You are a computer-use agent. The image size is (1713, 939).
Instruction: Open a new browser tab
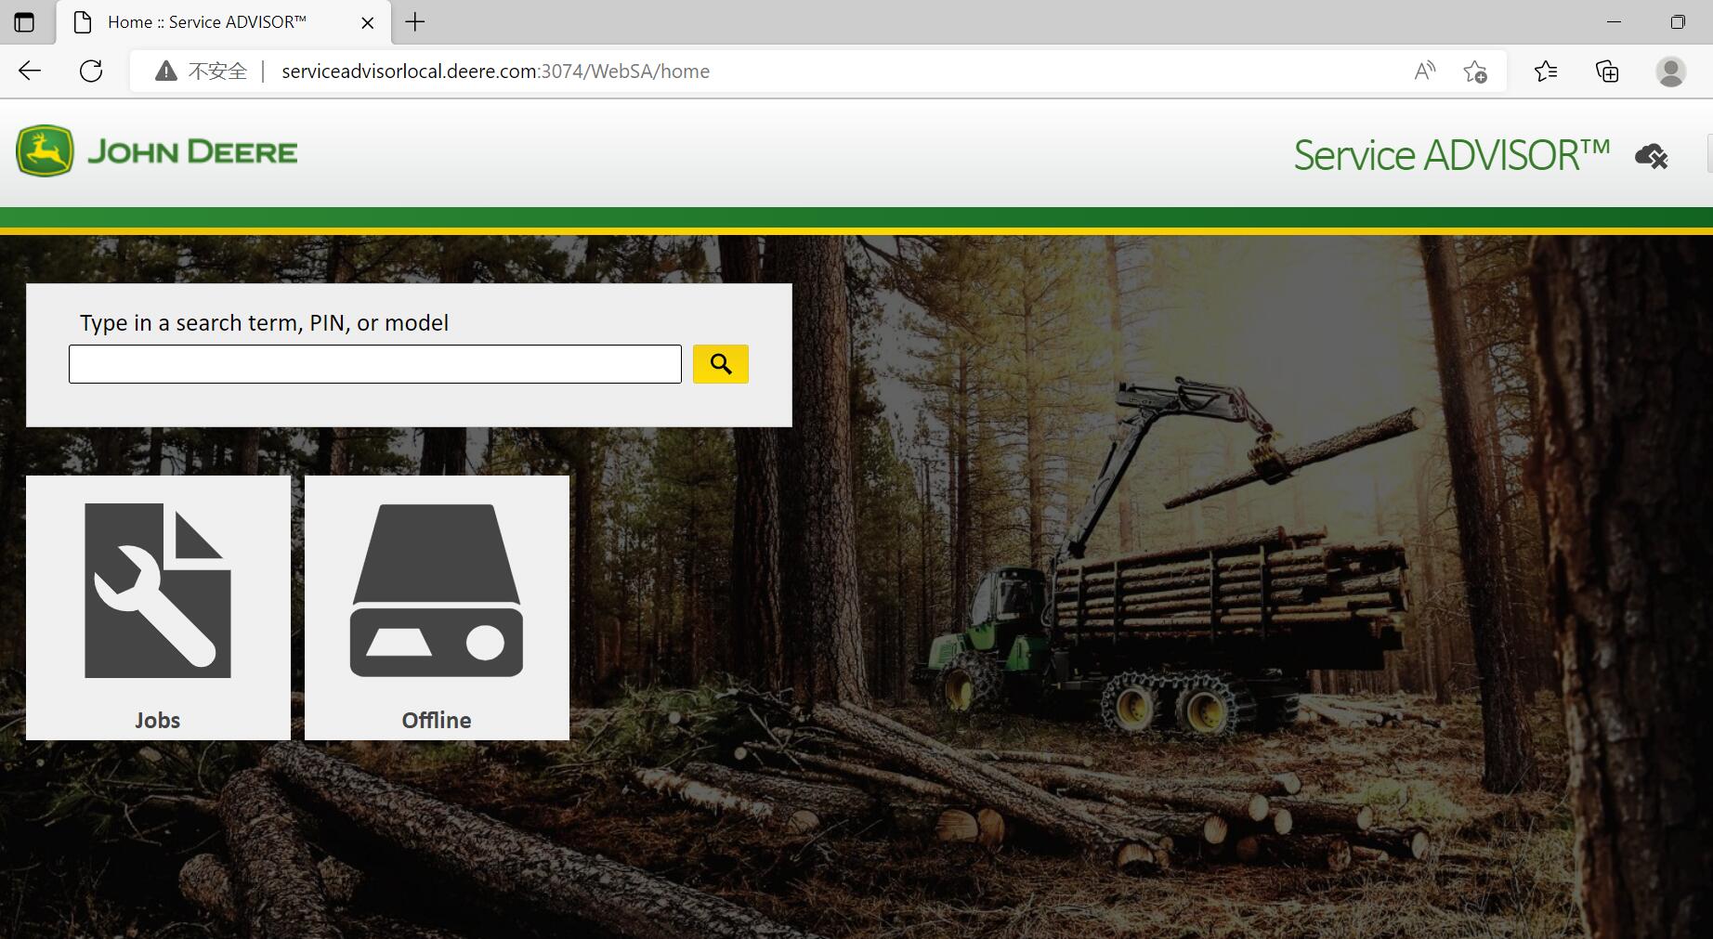pyautogui.click(x=415, y=21)
